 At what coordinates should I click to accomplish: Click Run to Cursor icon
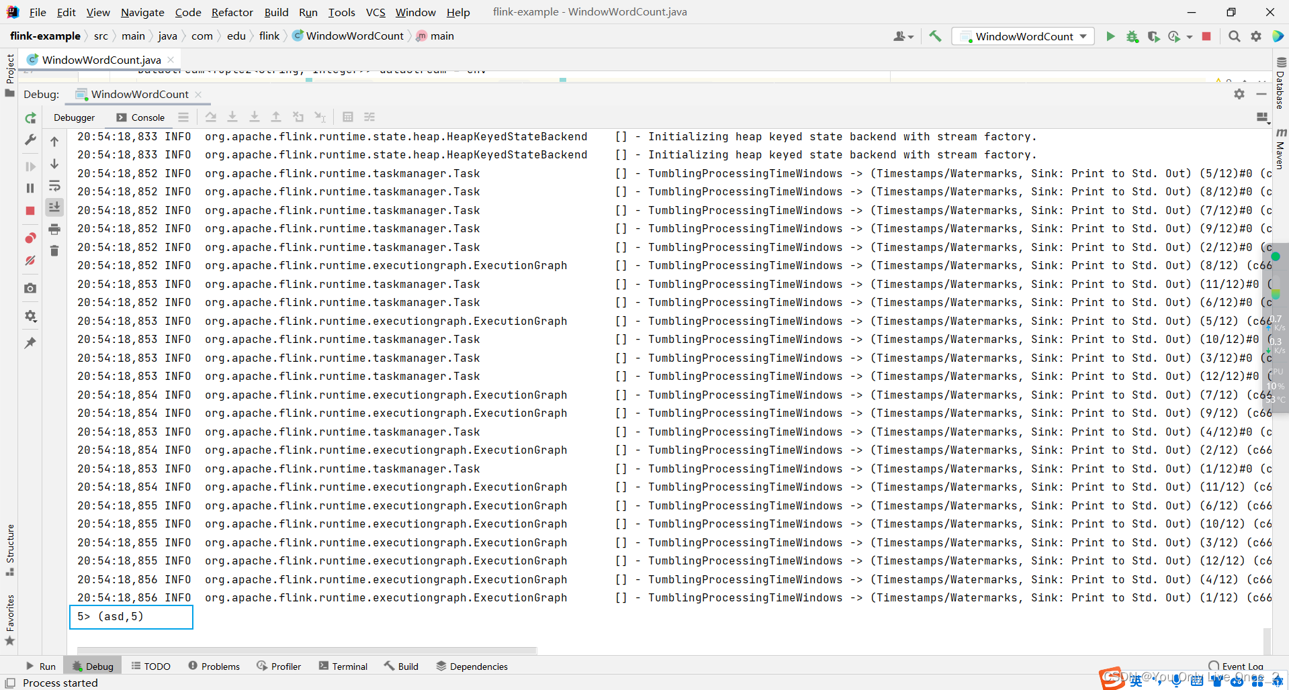tap(320, 117)
